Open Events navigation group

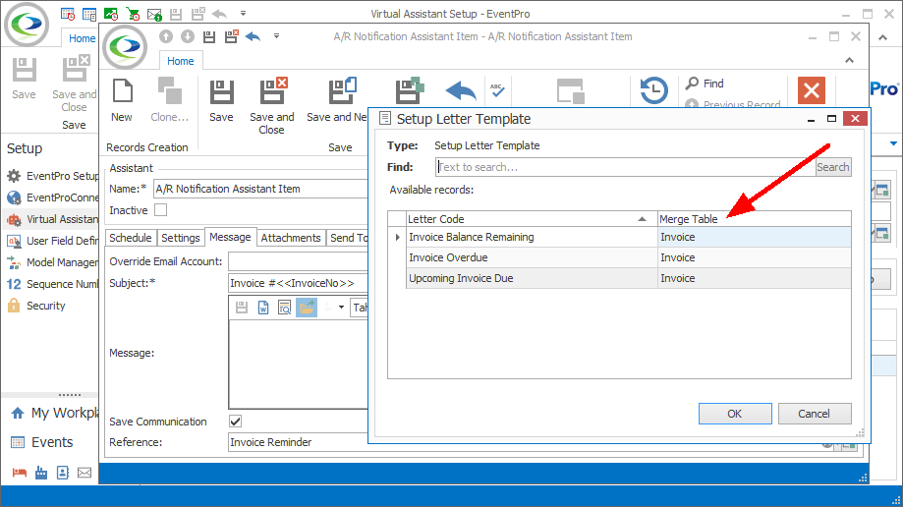point(42,442)
